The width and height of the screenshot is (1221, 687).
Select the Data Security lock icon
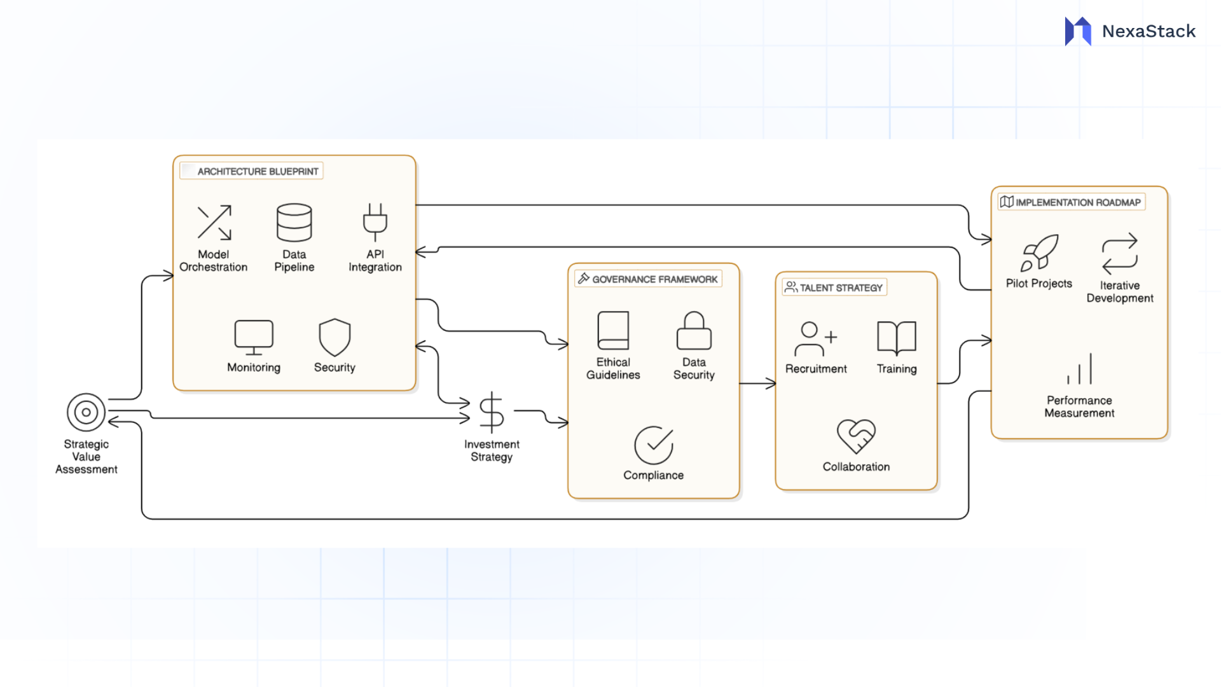pos(693,331)
